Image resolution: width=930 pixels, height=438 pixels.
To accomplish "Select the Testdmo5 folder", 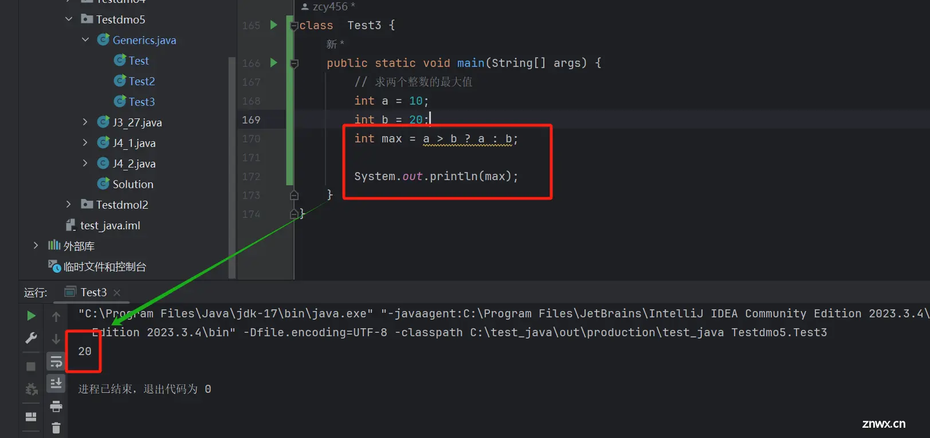I will coord(120,19).
